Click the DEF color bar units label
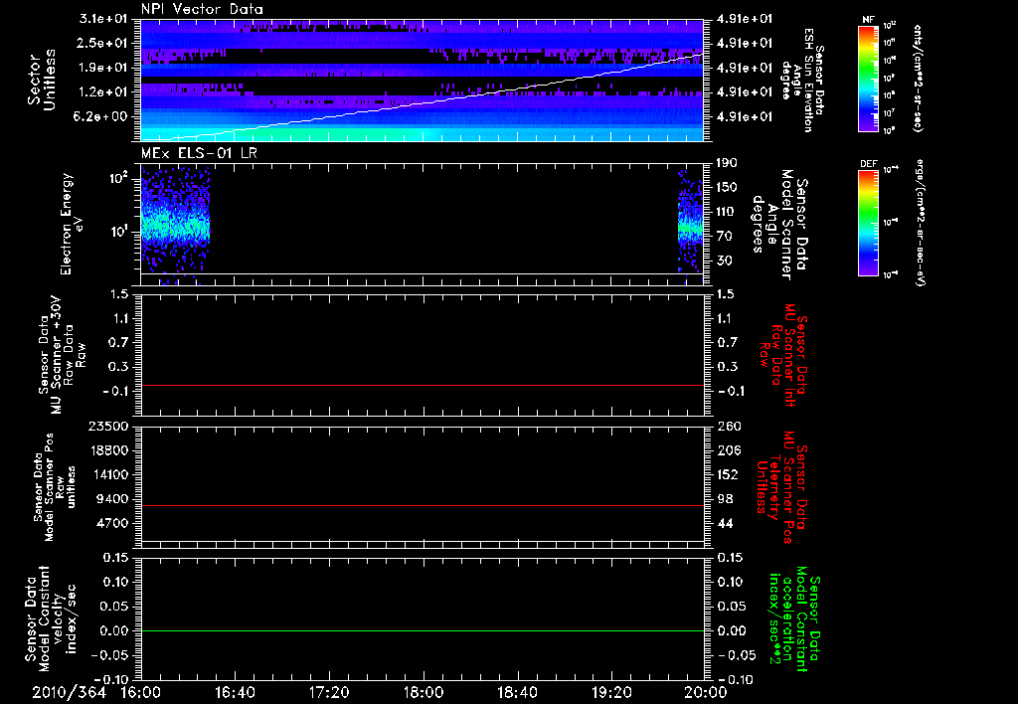This screenshot has height=704, width=1018. (x=921, y=222)
